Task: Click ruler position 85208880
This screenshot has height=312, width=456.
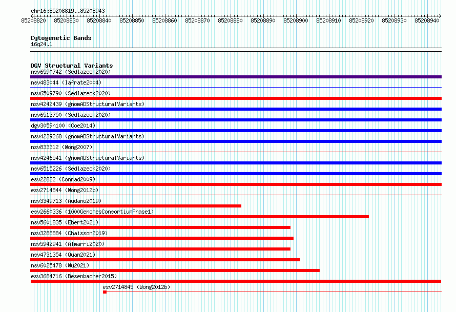Action: coord(231,20)
